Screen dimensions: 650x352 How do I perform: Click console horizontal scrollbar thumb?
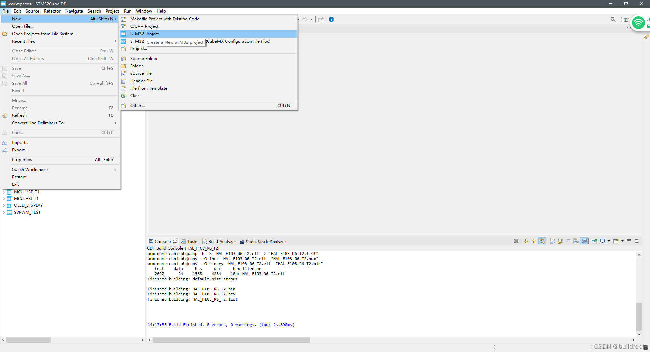pyautogui.click(x=231, y=340)
